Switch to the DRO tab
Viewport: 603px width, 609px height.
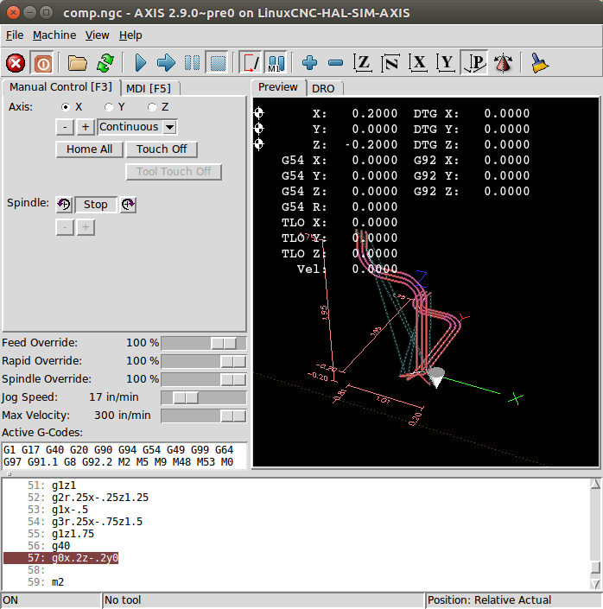(323, 89)
